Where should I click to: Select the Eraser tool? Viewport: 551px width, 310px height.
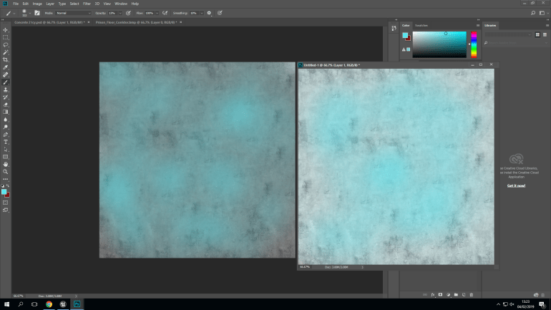[x=6, y=105]
